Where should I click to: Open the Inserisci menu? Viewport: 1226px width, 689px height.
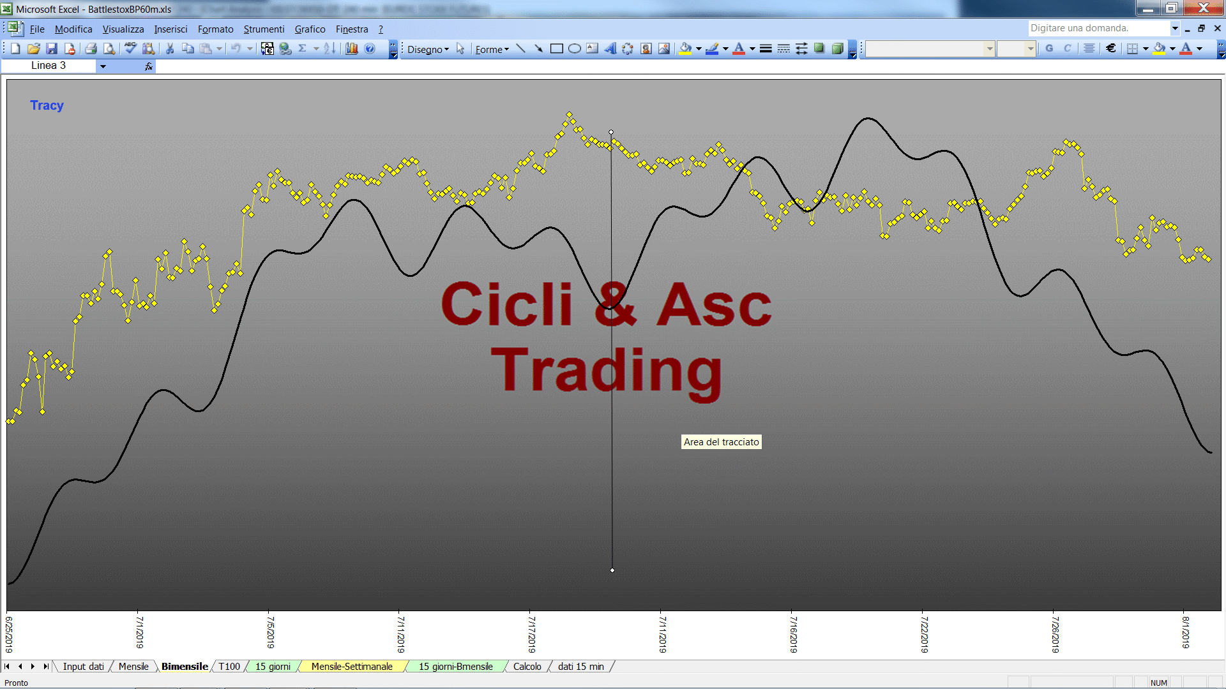[x=170, y=29]
